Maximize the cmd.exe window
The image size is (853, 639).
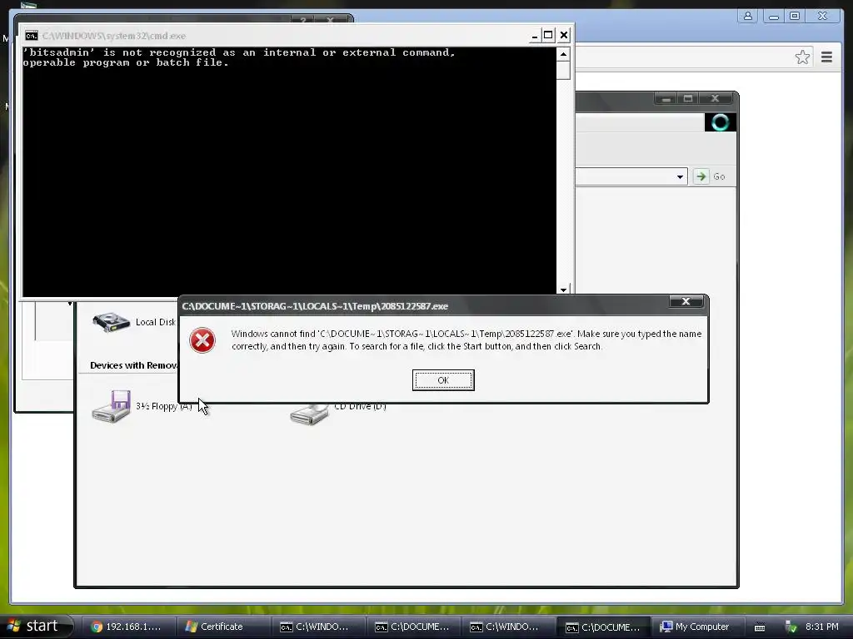click(x=548, y=36)
